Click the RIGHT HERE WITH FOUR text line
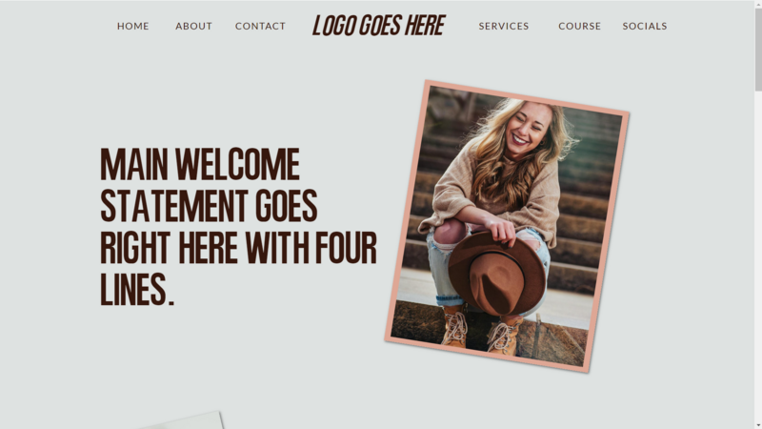The width and height of the screenshot is (762, 429). (238, 248)
